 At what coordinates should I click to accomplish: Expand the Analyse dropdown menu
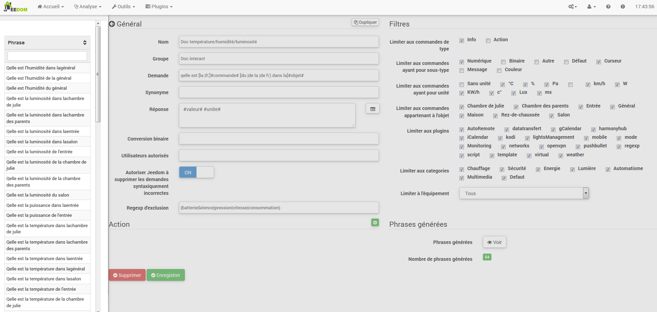(88, 7)
